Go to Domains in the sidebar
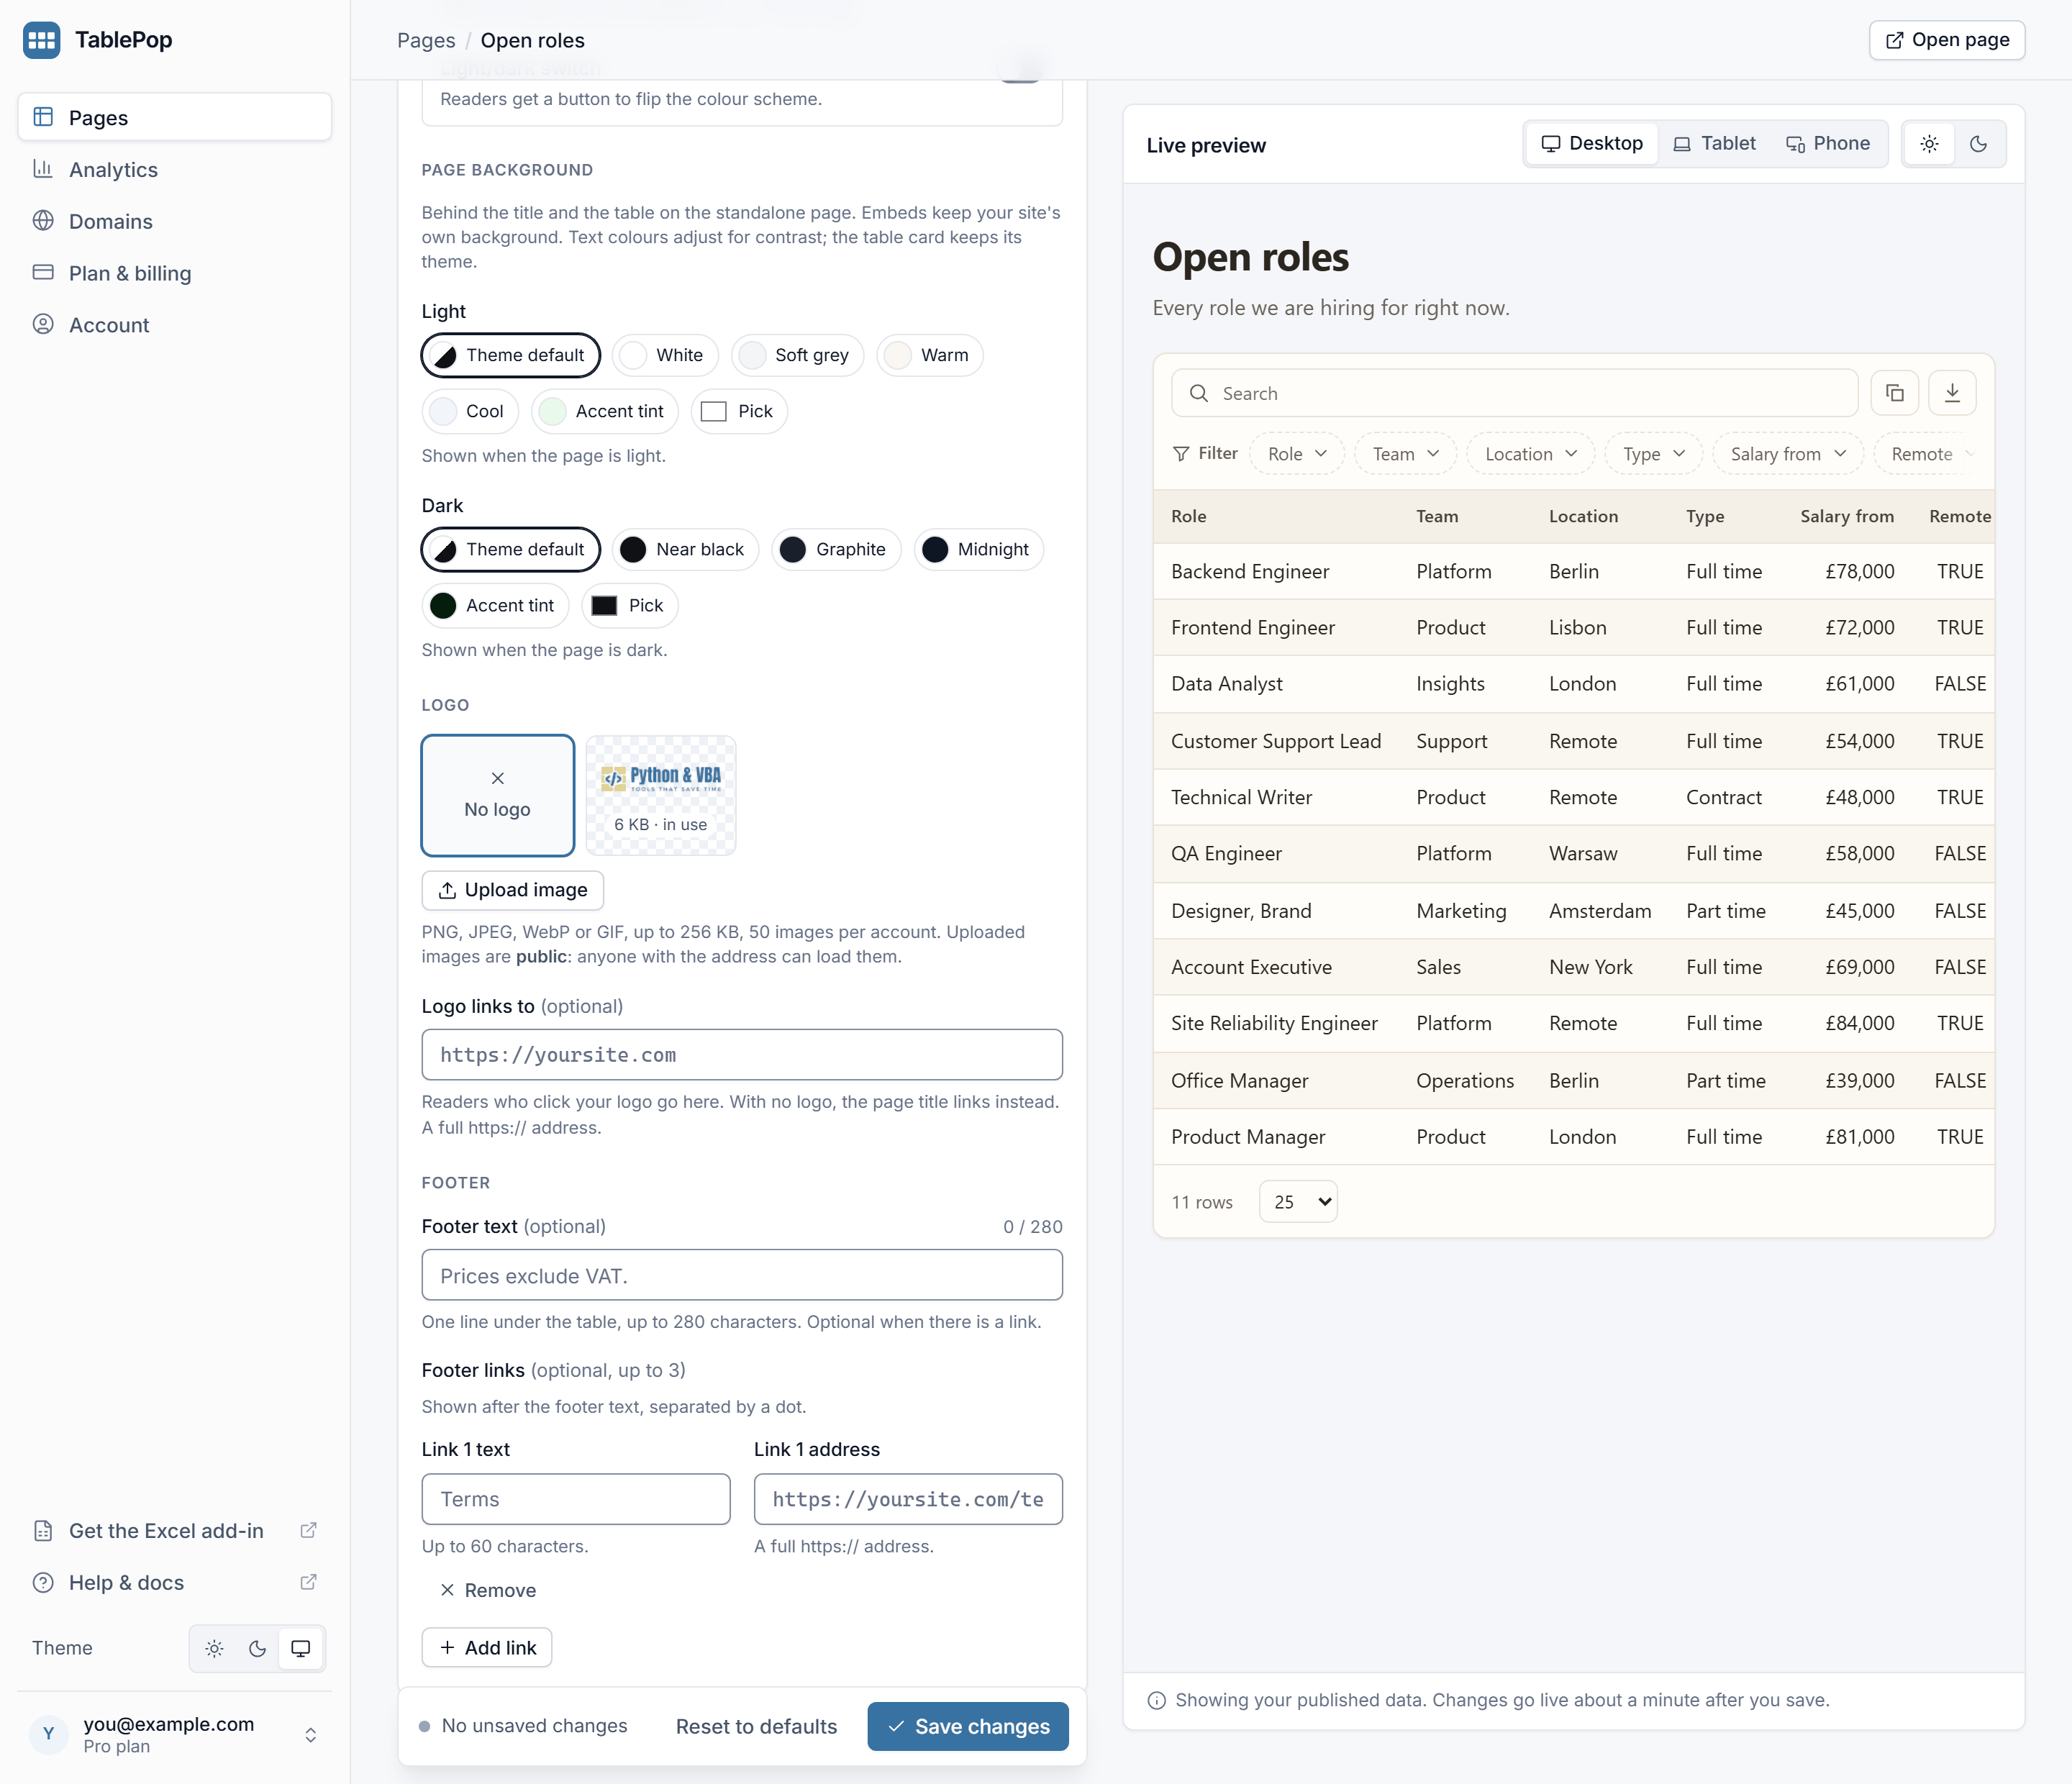2072x1784 pixels. [x=174, y=221]
